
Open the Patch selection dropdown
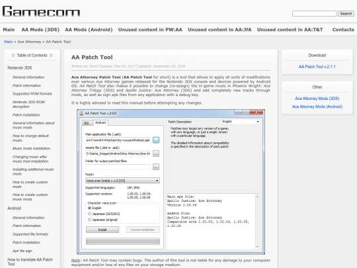[122, 181]
